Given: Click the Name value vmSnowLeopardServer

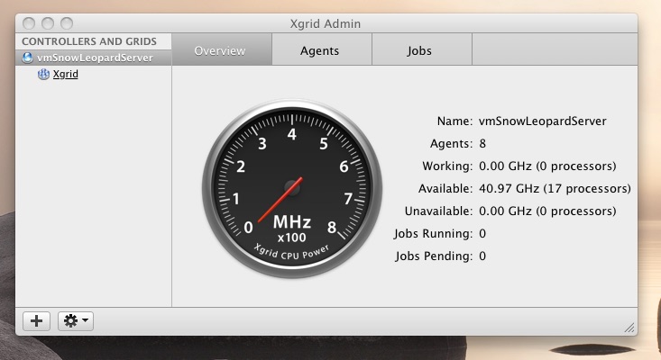Looking at the screenshot, I should pyautogui.click(x=543, y=121).
